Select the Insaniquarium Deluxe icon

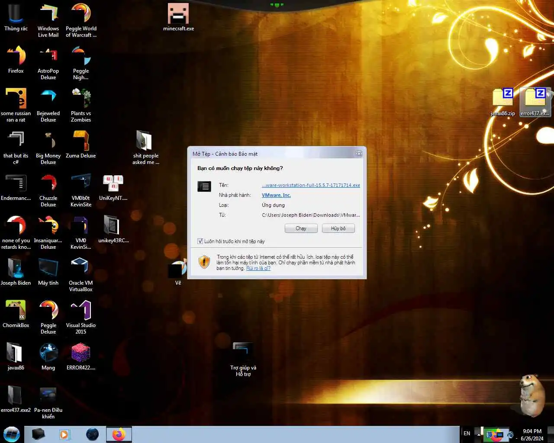coord(48,232)
